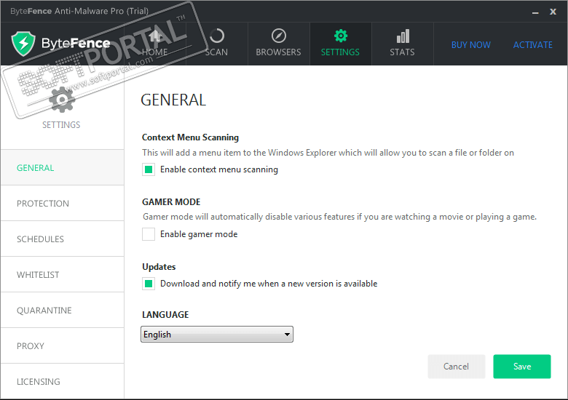Click 'Enable gamer mode' label text
Image resolution: width=568 pixels, height=400 pixels.
coord(199,234)
